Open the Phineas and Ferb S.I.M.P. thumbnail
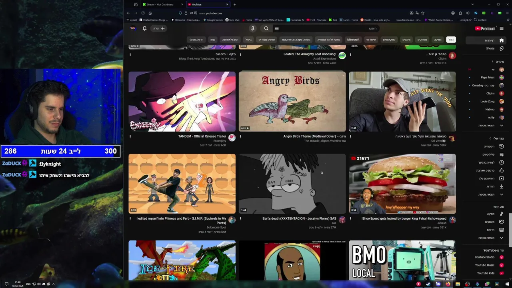 [182, 184]
